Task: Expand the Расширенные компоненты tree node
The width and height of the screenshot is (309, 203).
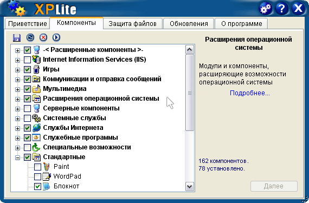Action: (x=17, y=50)
